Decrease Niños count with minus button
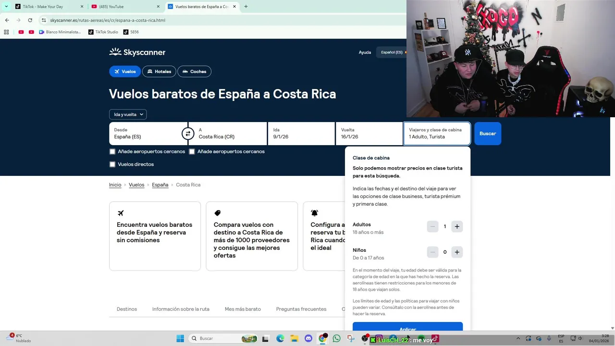The image size is (615, 346). coord(432,252)
